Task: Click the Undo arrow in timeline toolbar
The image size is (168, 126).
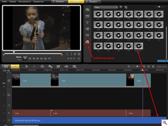Action: (26, 66)
